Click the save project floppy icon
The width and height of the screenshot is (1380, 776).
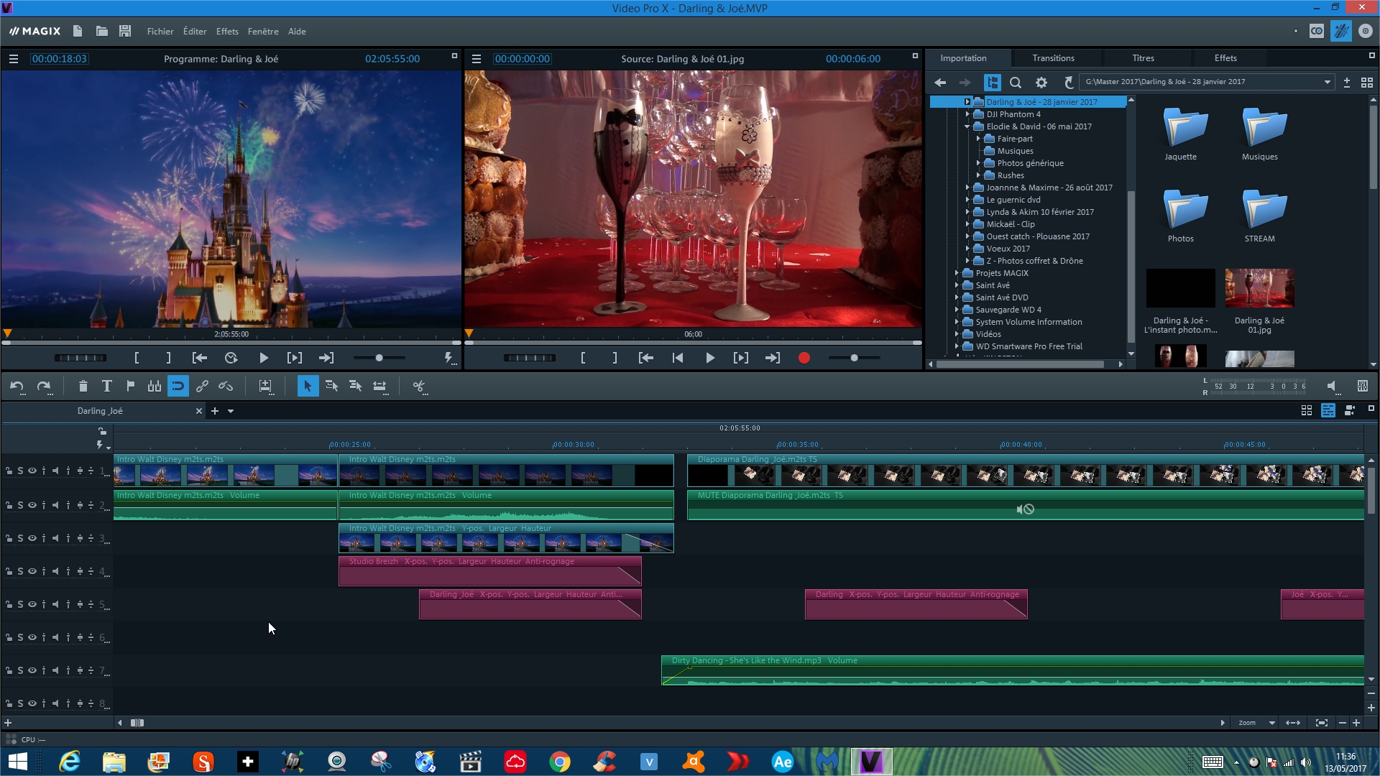point(125,31)
